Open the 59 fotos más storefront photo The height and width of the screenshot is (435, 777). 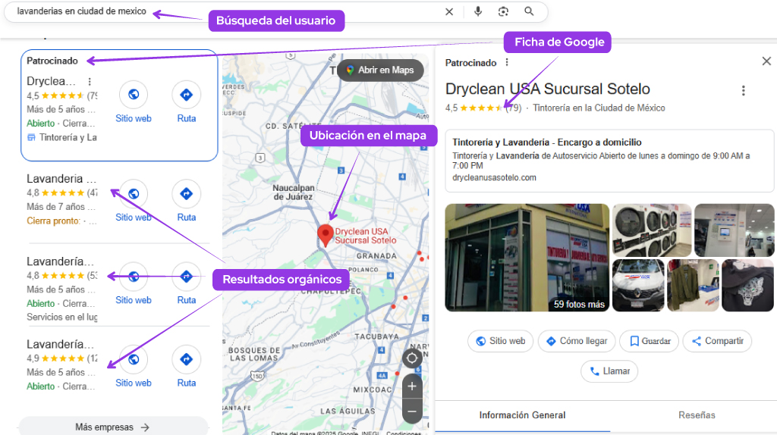coord(527,258)
